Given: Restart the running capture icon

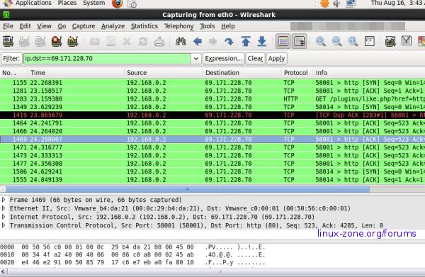Looking at the screenshot, I should [73, 42].
